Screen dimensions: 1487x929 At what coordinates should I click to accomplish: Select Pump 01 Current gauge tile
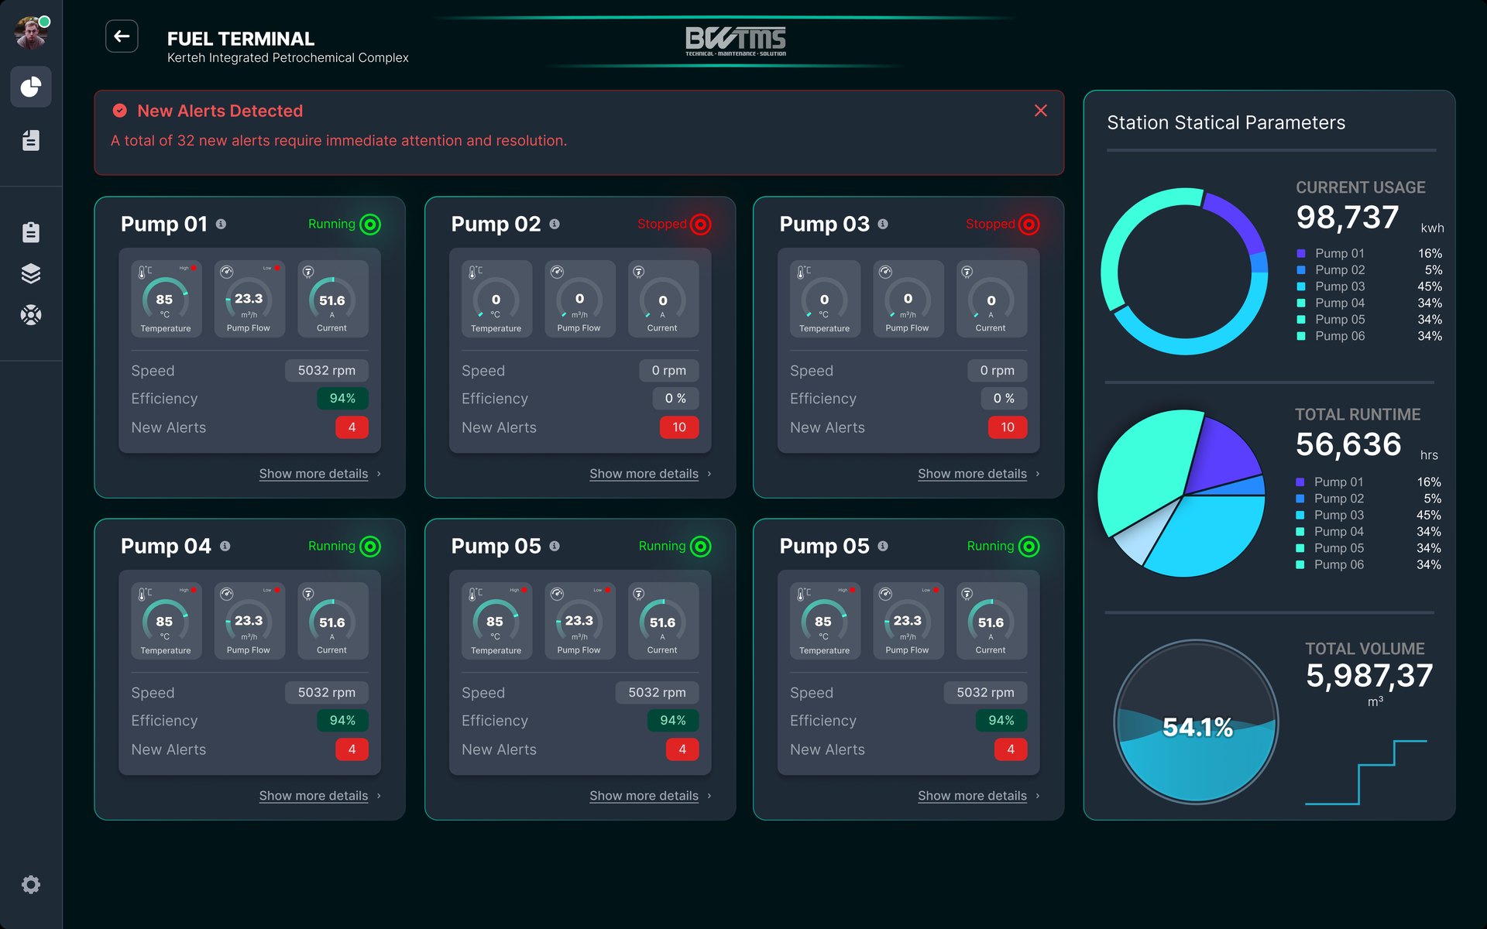(332, 299)
